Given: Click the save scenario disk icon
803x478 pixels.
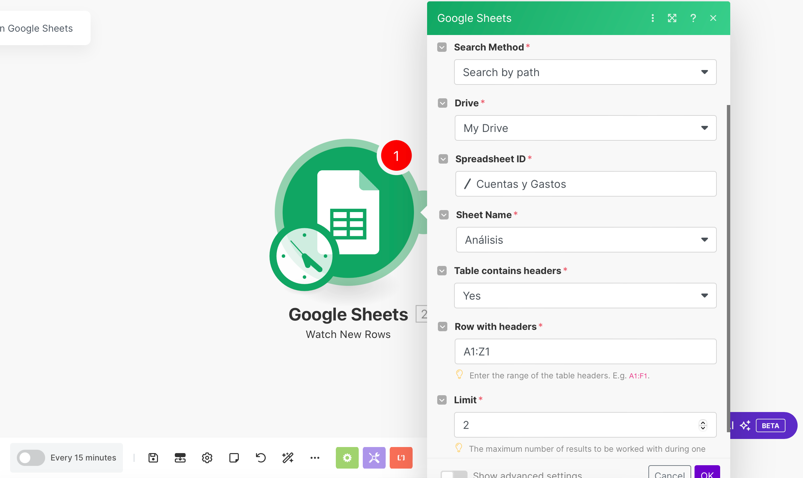Looking at the screenshot, I should pos(153,458).
